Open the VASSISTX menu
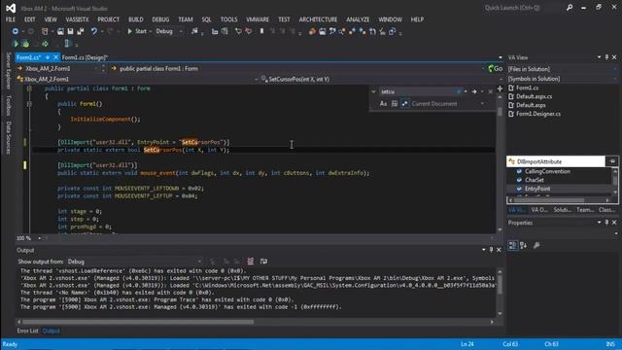Screen dimensions: 622x350 tap(78, 19)
